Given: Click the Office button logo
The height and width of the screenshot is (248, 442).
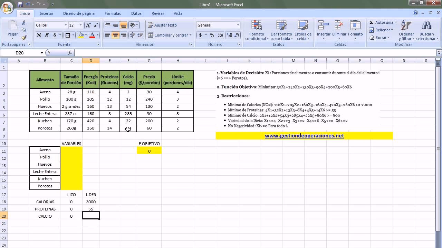Looking at the screenshot, I should point(7,7).
